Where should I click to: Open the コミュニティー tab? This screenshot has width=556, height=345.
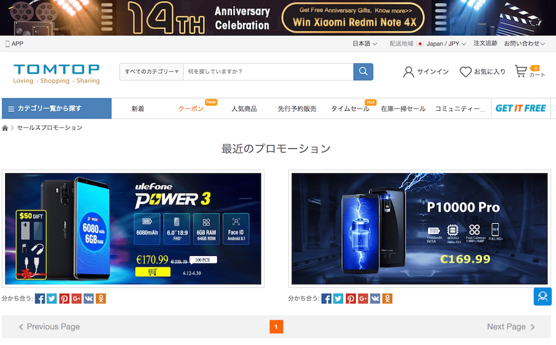pos(460,109)
